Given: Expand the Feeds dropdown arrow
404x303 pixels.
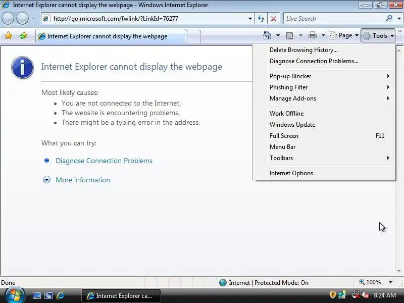Looking at the screenshot, I should [x=300, y=35].
